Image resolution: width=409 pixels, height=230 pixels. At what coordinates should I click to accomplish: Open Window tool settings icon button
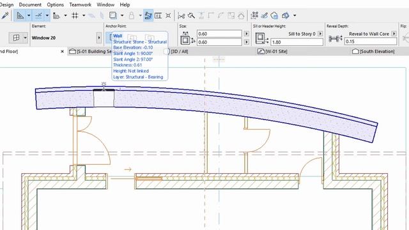pos(16,38)
